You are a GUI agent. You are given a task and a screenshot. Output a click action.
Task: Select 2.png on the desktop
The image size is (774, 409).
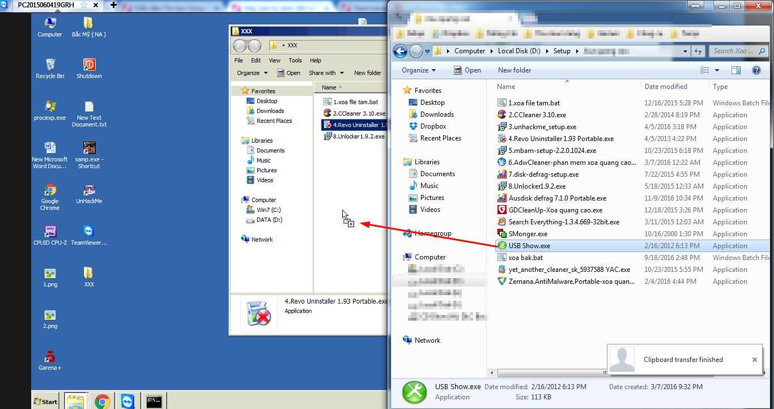pyautogui.click(x=50, y=318)
